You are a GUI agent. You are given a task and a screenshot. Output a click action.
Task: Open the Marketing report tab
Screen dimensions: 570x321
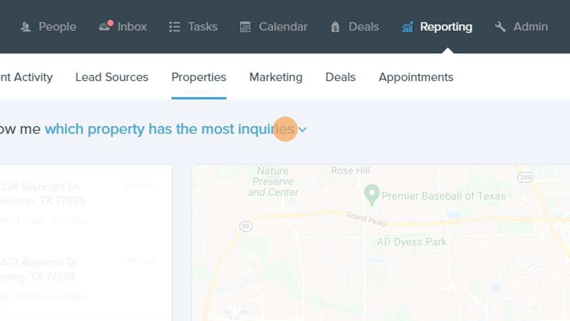(x=275, y=77)
